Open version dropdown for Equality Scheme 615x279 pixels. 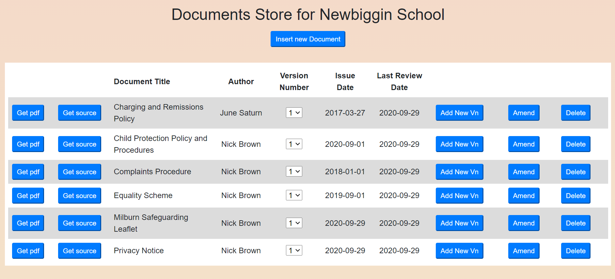[x=294, y=195]
